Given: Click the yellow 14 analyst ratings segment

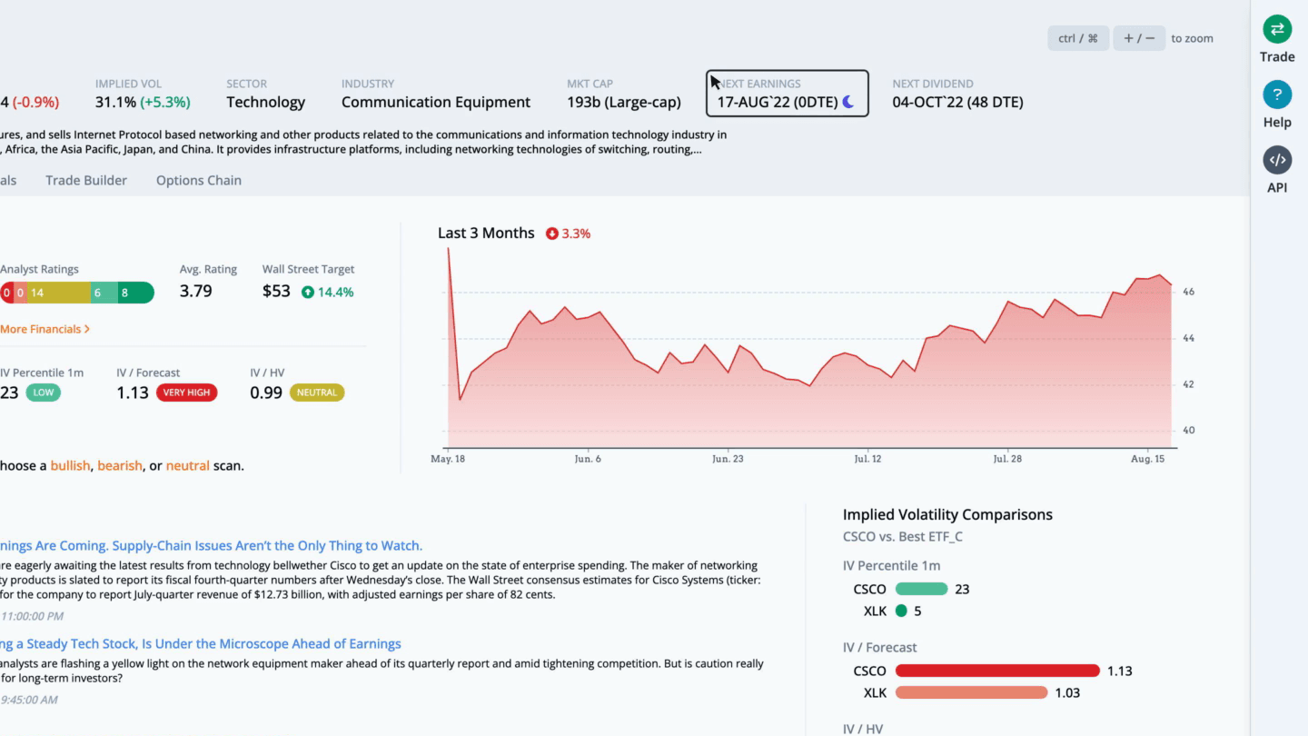Looking at the screenshot, I should pyautogui.click(x=58, y=293).
